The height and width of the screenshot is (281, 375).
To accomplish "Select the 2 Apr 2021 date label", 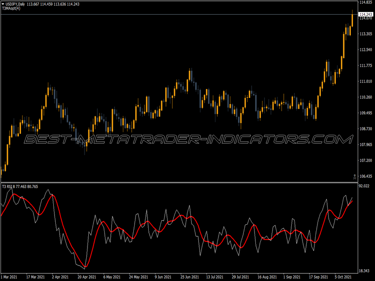I will [x=60, y=277].
